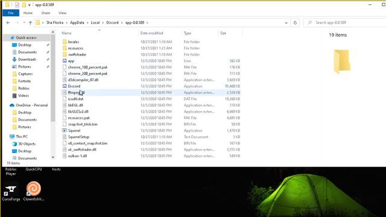Click the Roblox Player desktop shortcut label
Screen dimensions: 386x217
coord(11,171)
